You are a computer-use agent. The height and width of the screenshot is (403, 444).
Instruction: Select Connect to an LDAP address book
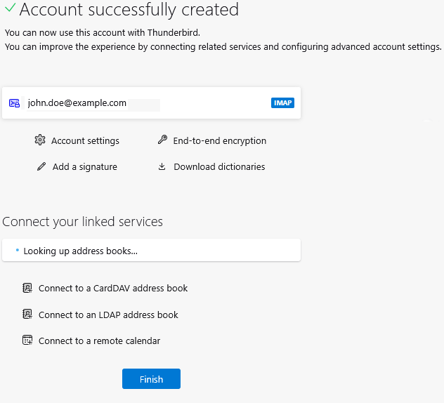(x=108, y=315)
